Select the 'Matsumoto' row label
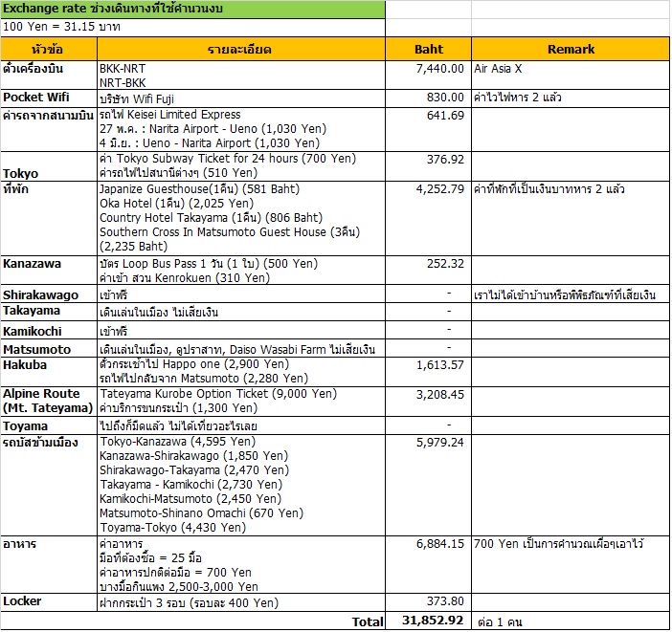672x632 pixels. (49, 349)
